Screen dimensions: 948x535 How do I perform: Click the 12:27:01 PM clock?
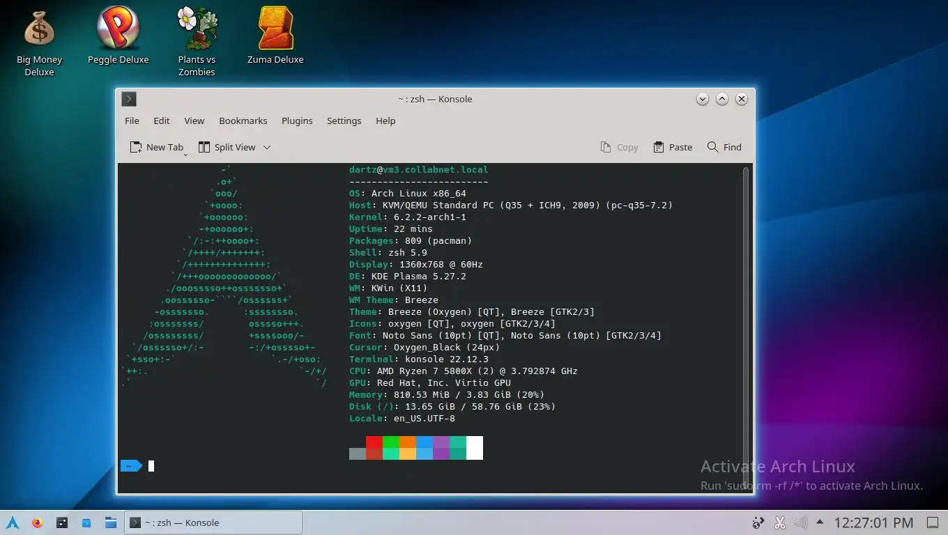[x=873, y=522]
